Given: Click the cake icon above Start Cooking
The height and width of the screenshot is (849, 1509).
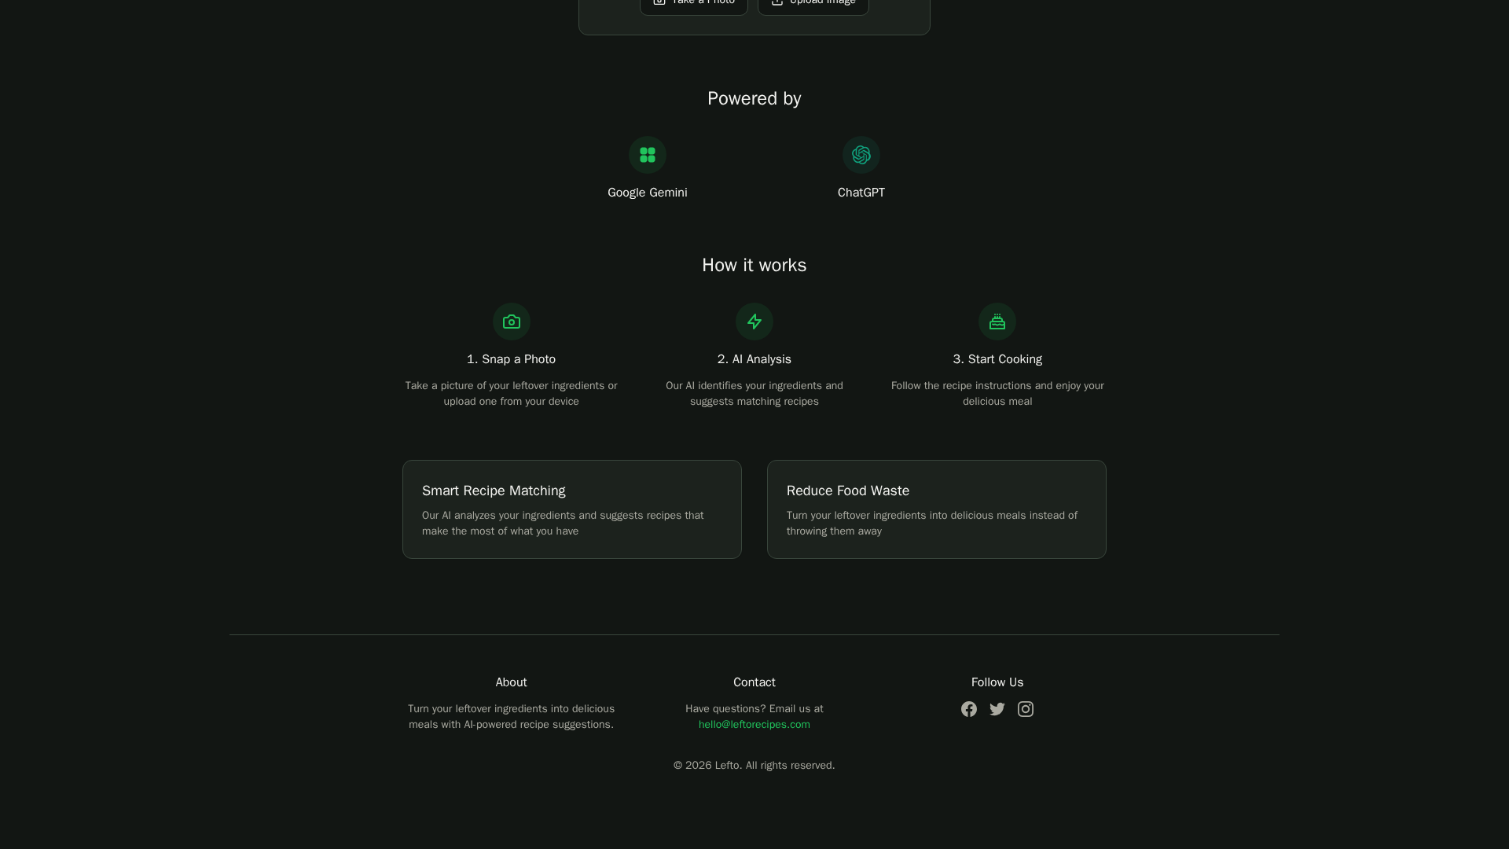Looking at the screenshot, I should 997,322.
